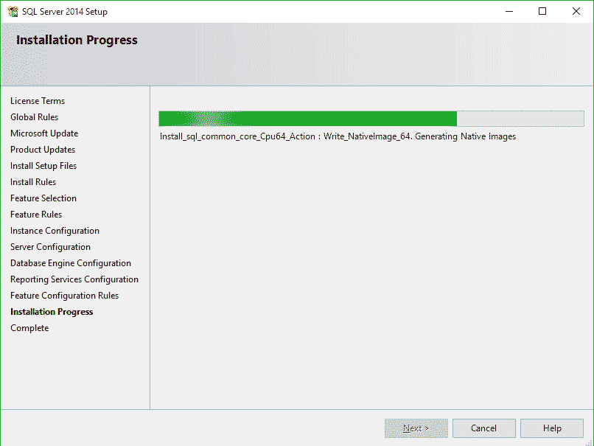Select Feature Rules in the navigation pane

tap(36, 214)
